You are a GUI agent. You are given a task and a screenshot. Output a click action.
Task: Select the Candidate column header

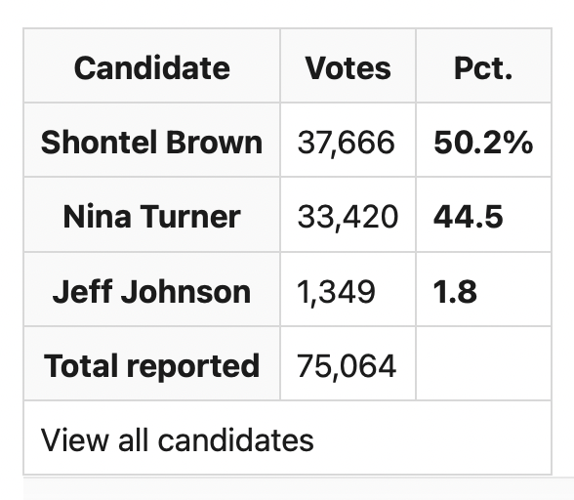click(152, 66)
